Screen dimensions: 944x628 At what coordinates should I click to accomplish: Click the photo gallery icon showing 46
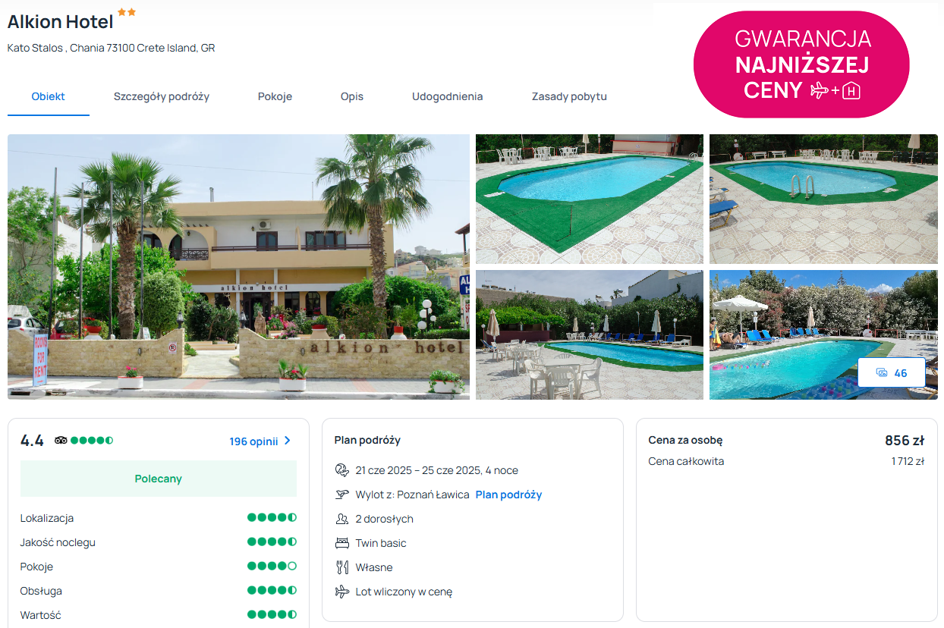pos(882,372)
